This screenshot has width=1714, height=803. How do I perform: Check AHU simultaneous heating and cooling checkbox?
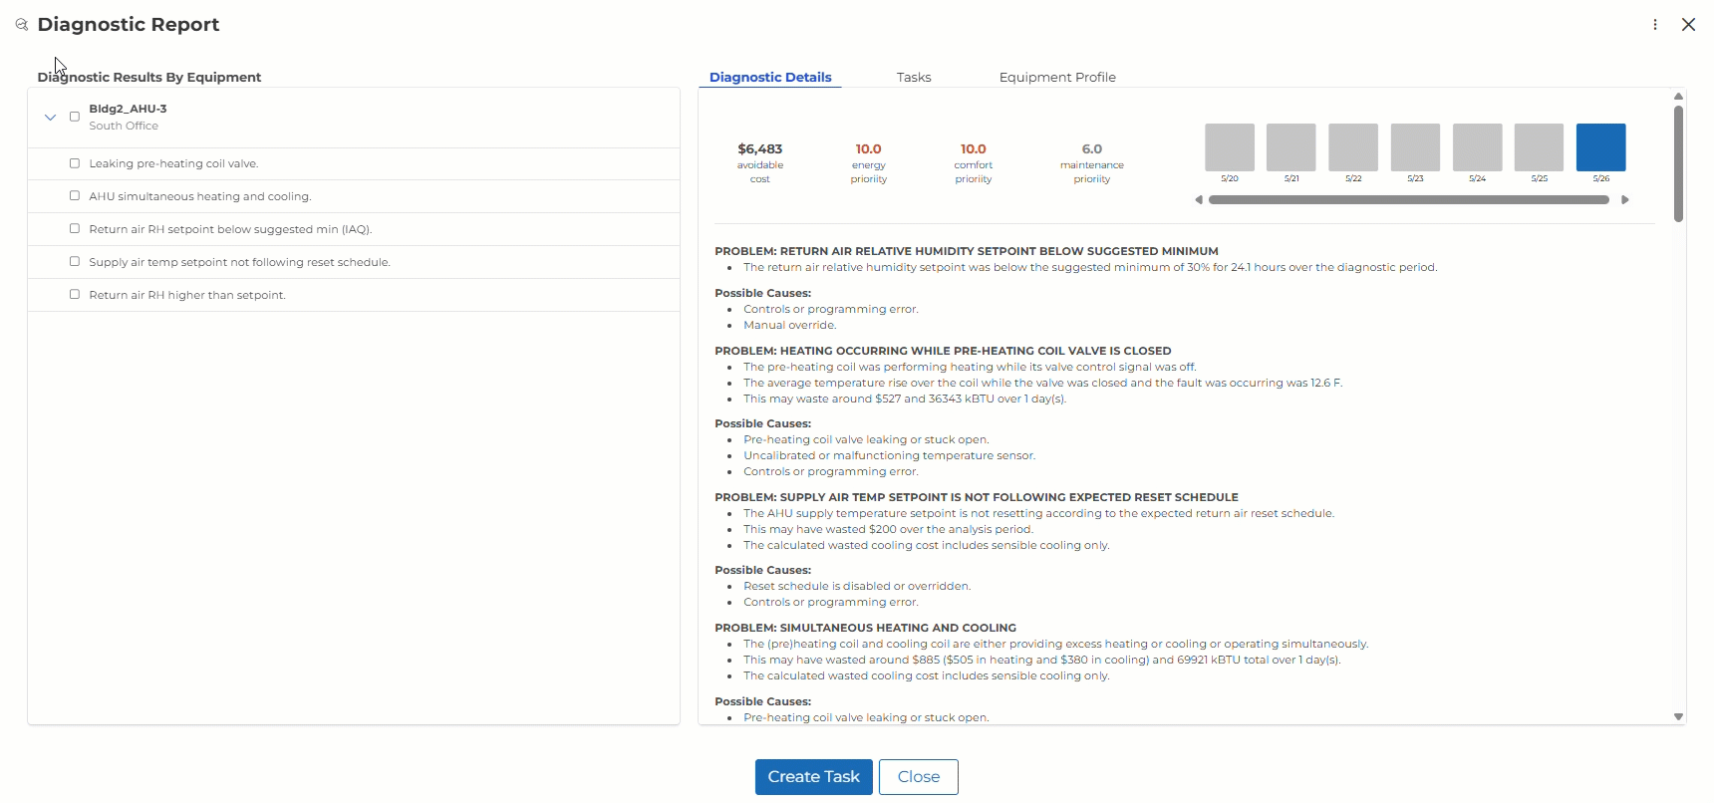pyautogui.click(x=75, y=196)
